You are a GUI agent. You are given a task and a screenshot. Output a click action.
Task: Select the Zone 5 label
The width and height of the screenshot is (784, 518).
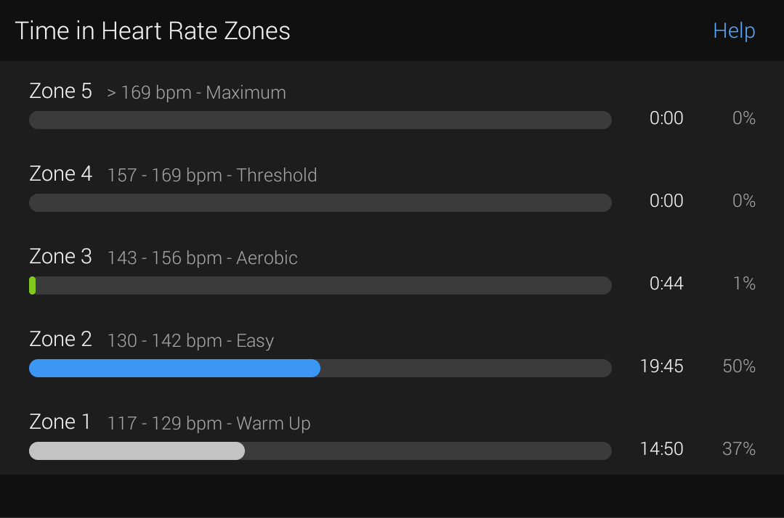[x=60, y=91]
